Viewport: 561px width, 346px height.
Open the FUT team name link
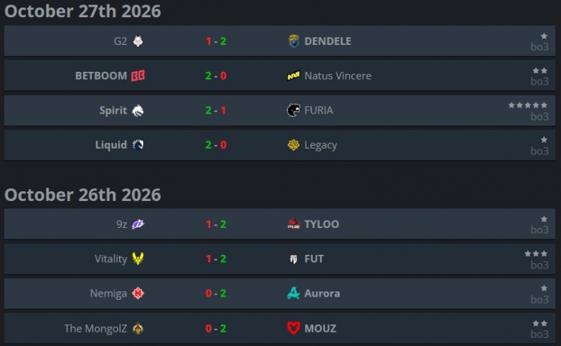click(314, 259)
